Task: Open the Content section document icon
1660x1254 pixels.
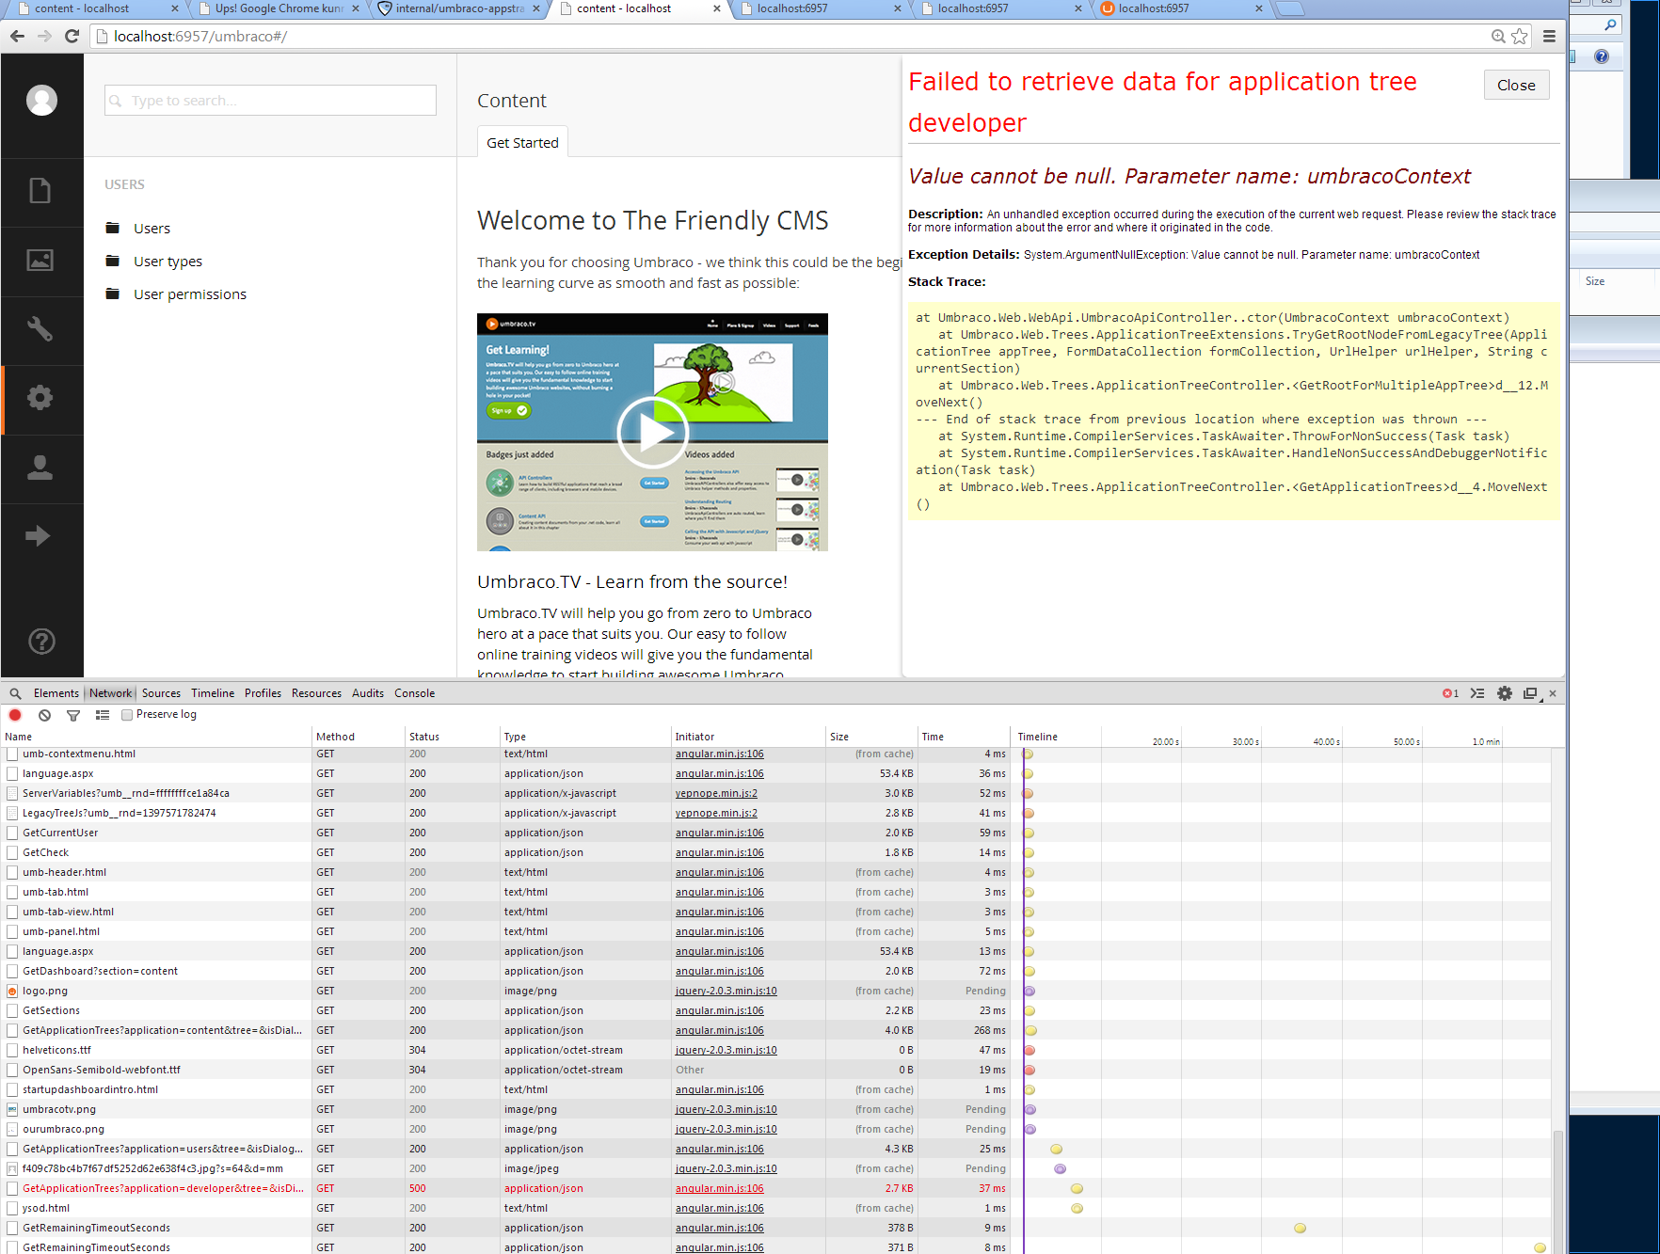Action: coord(40,191)
